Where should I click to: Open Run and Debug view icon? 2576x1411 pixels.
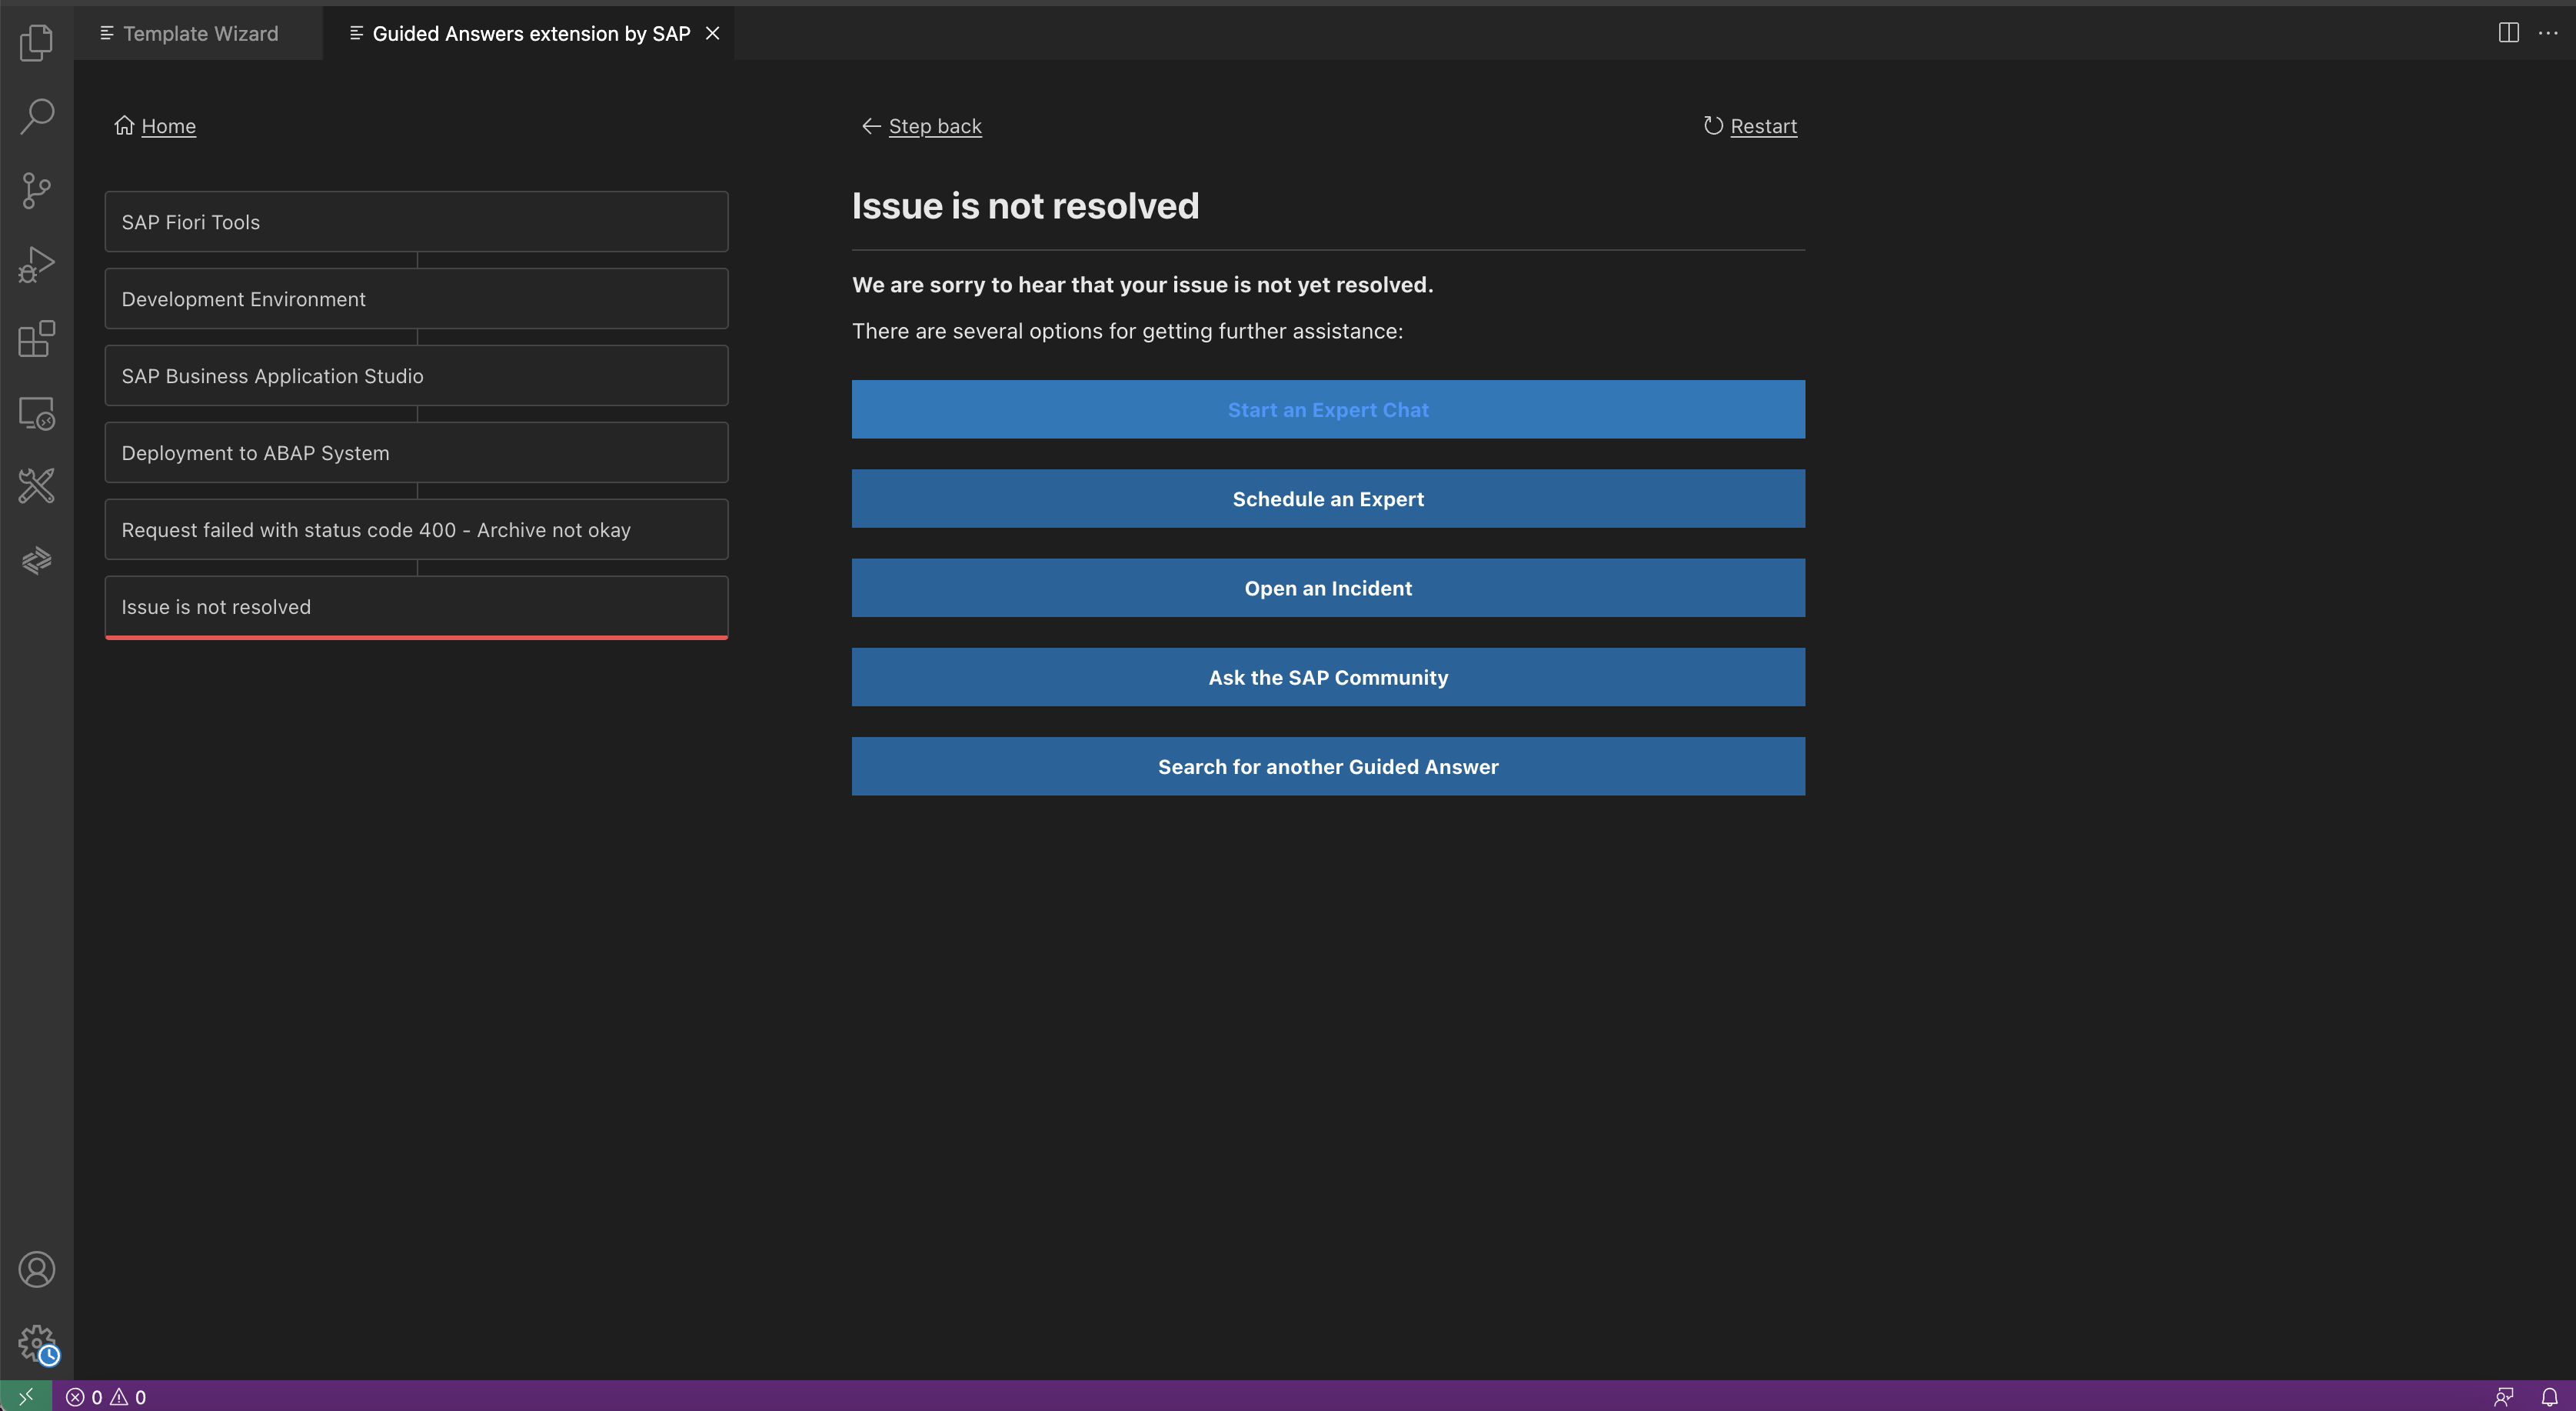[x=36, y=264]
